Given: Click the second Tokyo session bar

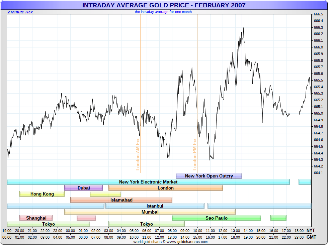Looking at the screenshot, I should click(147, 224).
